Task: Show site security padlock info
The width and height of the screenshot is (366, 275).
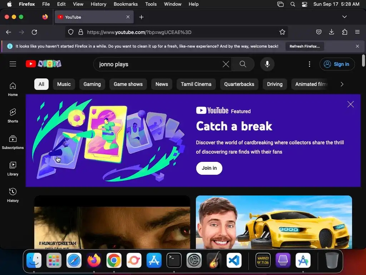Action: click(x=81, y=32)
